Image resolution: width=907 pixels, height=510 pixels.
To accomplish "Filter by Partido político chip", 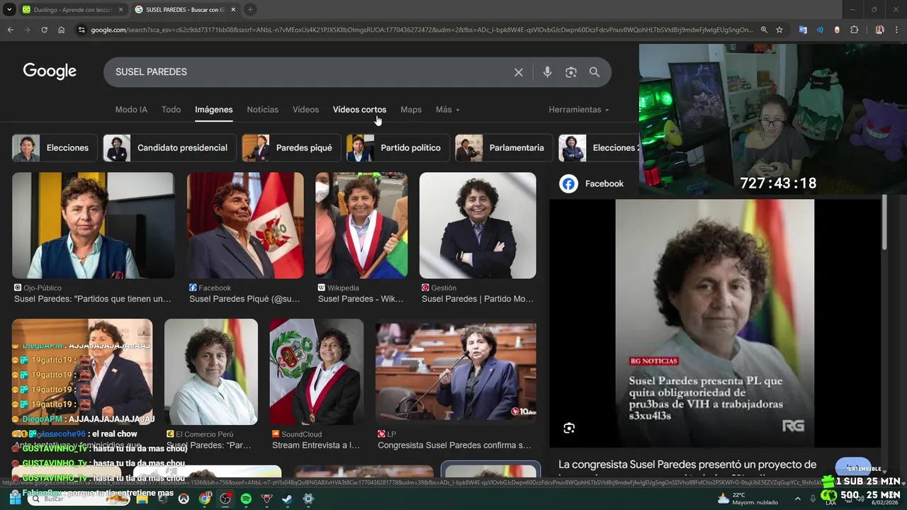I will (x=398, y=148).
